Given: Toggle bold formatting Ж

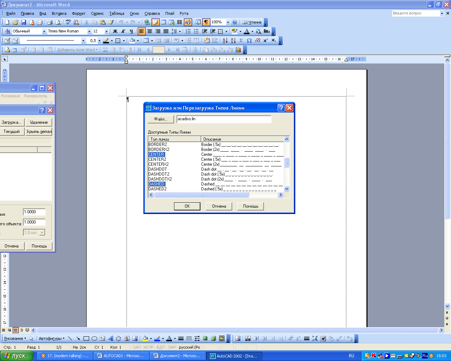Looking at the screenshot, I should (x=115, y=31).
